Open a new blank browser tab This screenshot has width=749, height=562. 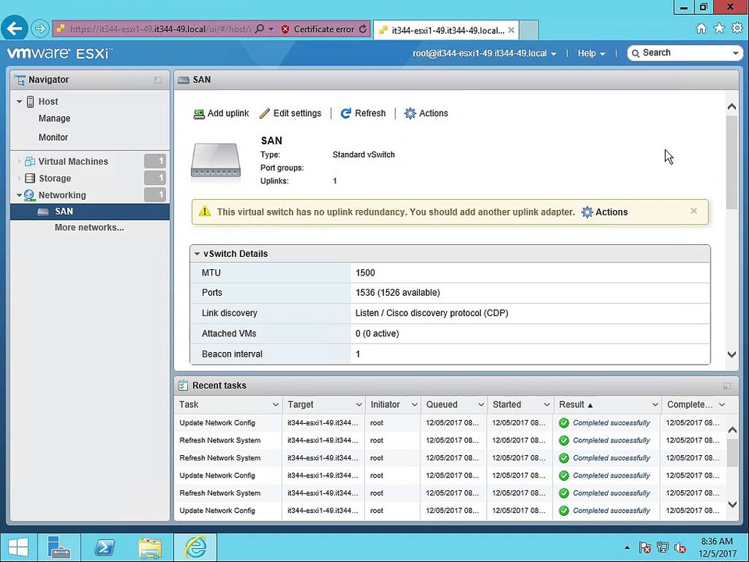(529, 30)
